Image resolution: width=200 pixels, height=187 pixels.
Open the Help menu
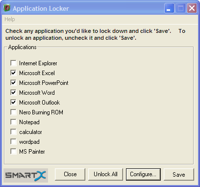coord(10,19)
